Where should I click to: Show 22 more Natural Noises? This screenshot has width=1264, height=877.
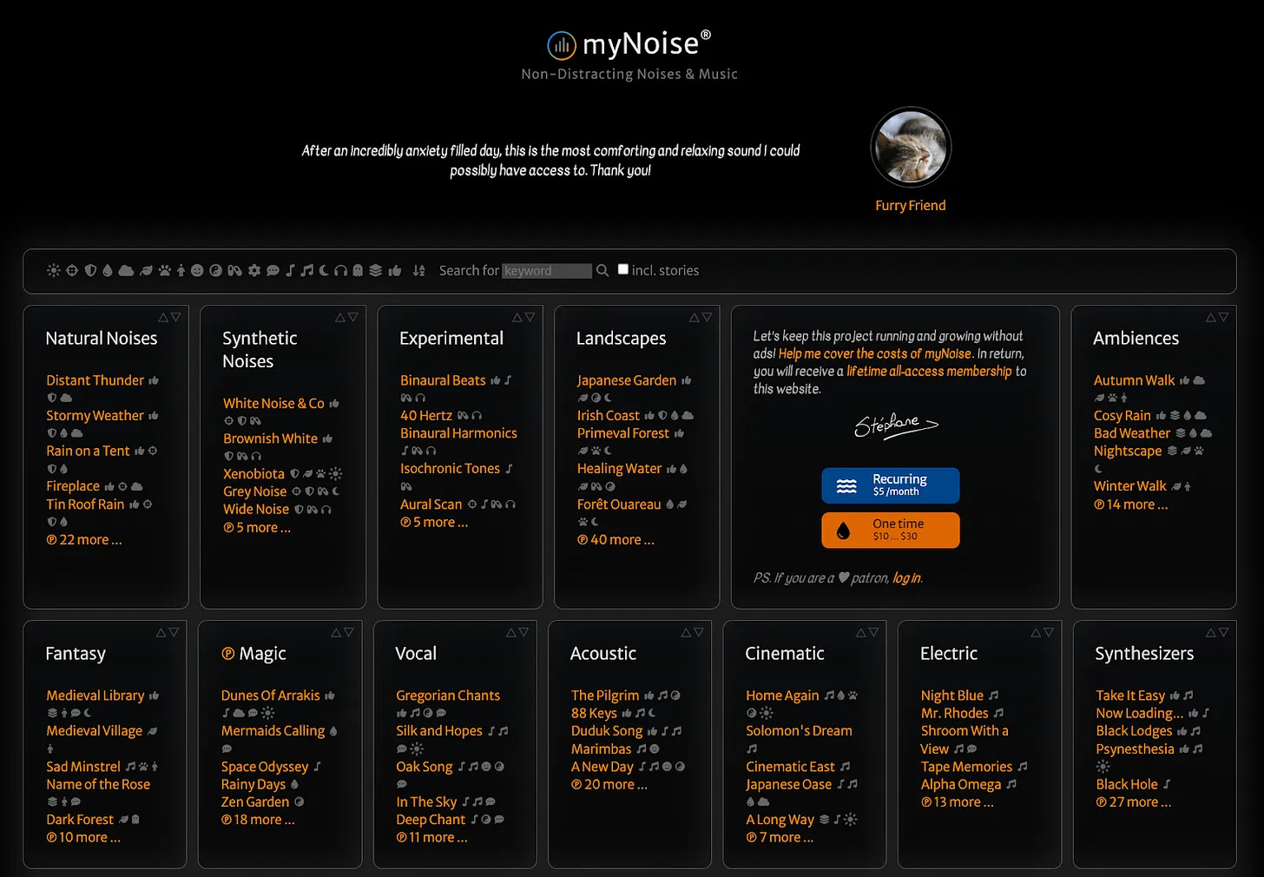pyautogui.click(x=84, y=539)
